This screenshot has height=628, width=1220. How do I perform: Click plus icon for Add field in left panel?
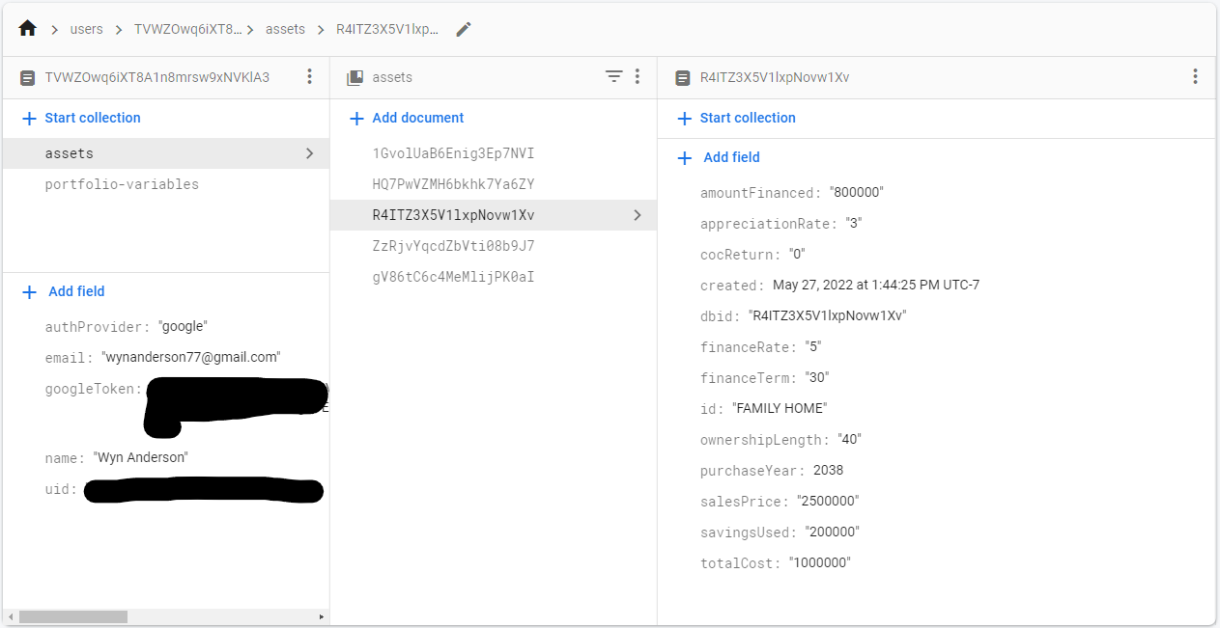pyautogui.click(x=29, y=291)
